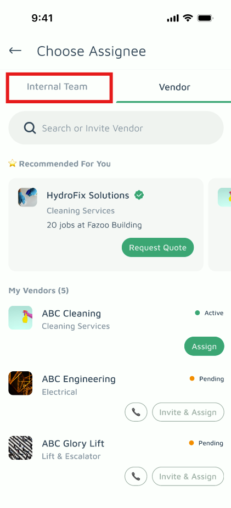Click the search magnifier icon
Viewport: 231px width, 508px height.
pos(30,129)
